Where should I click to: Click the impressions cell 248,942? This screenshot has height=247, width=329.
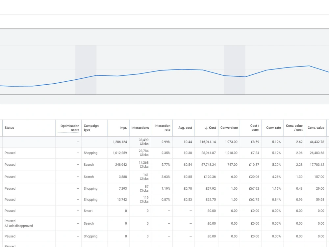(x=121, y=165)
